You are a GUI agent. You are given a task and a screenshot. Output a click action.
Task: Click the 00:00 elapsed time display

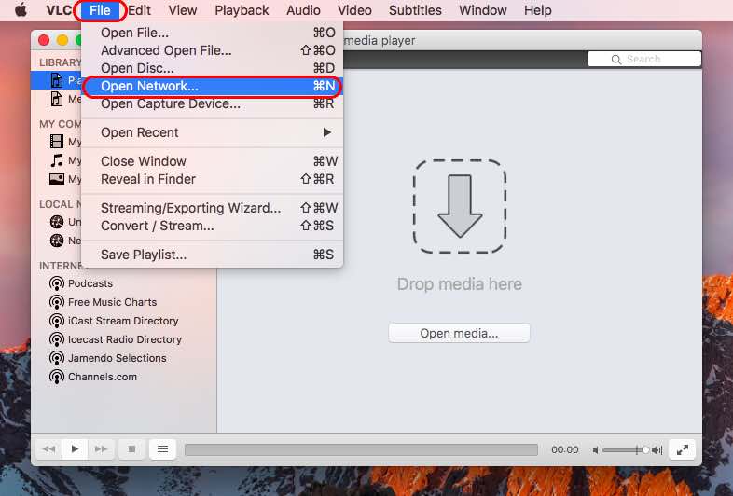565,449
